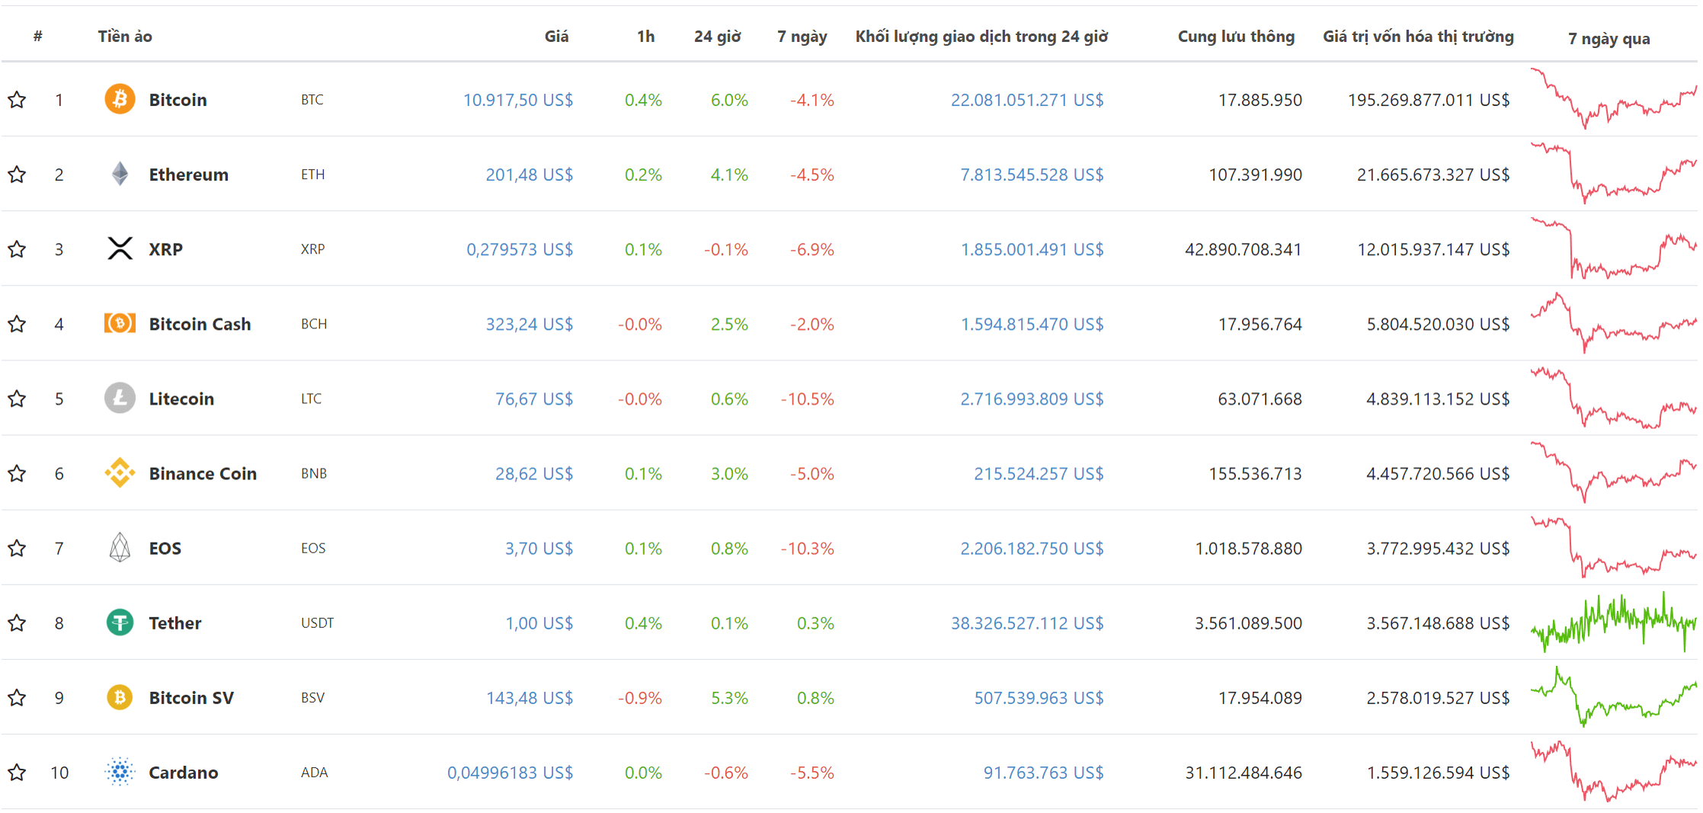The height and width of the screenshot is (813, 1703).
Task: Sort by the '24 giờ' column header
Action: (x=717, y=36)
